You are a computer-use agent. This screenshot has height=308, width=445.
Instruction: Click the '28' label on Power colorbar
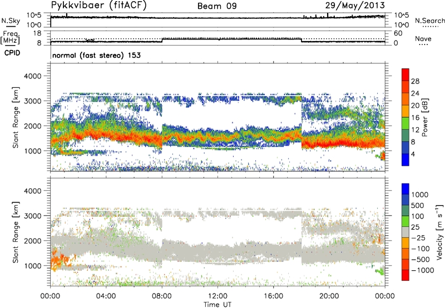pos(415,81)
